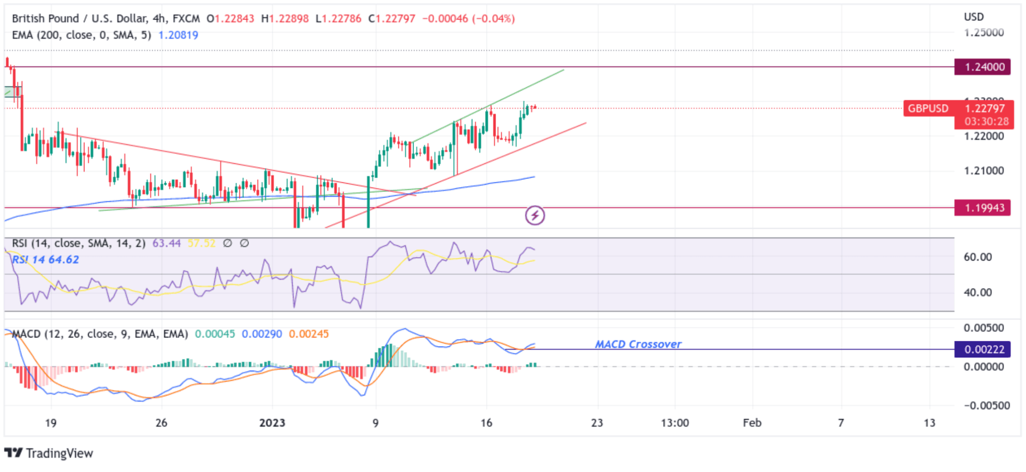
Task: Click the USD currency label on price axis
Action: 974,17
